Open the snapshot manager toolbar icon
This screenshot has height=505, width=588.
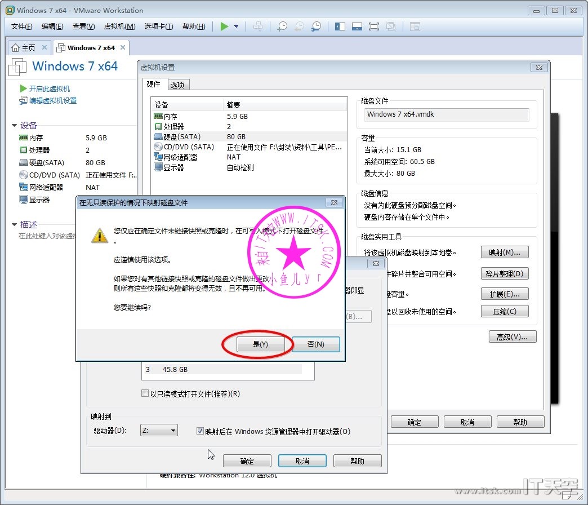tap(317, 26)
